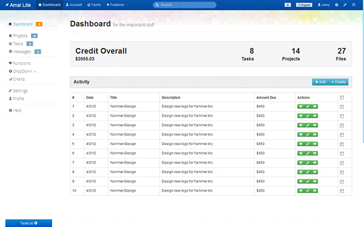Click Yammer-Design title in row 4
Screen dimensions: 364x227
click(x=123, y=134)
